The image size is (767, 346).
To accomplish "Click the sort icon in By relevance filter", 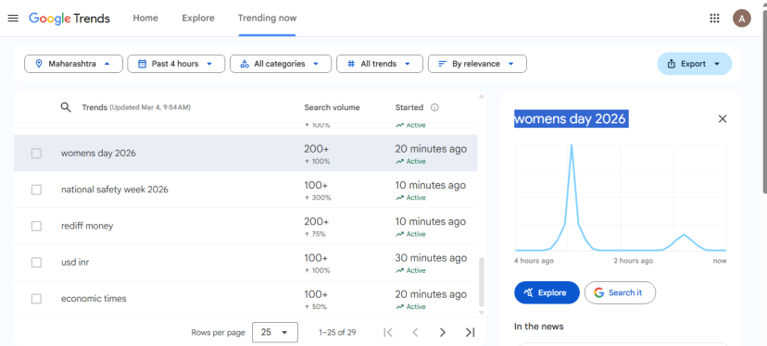I will (x=442, y=64).
